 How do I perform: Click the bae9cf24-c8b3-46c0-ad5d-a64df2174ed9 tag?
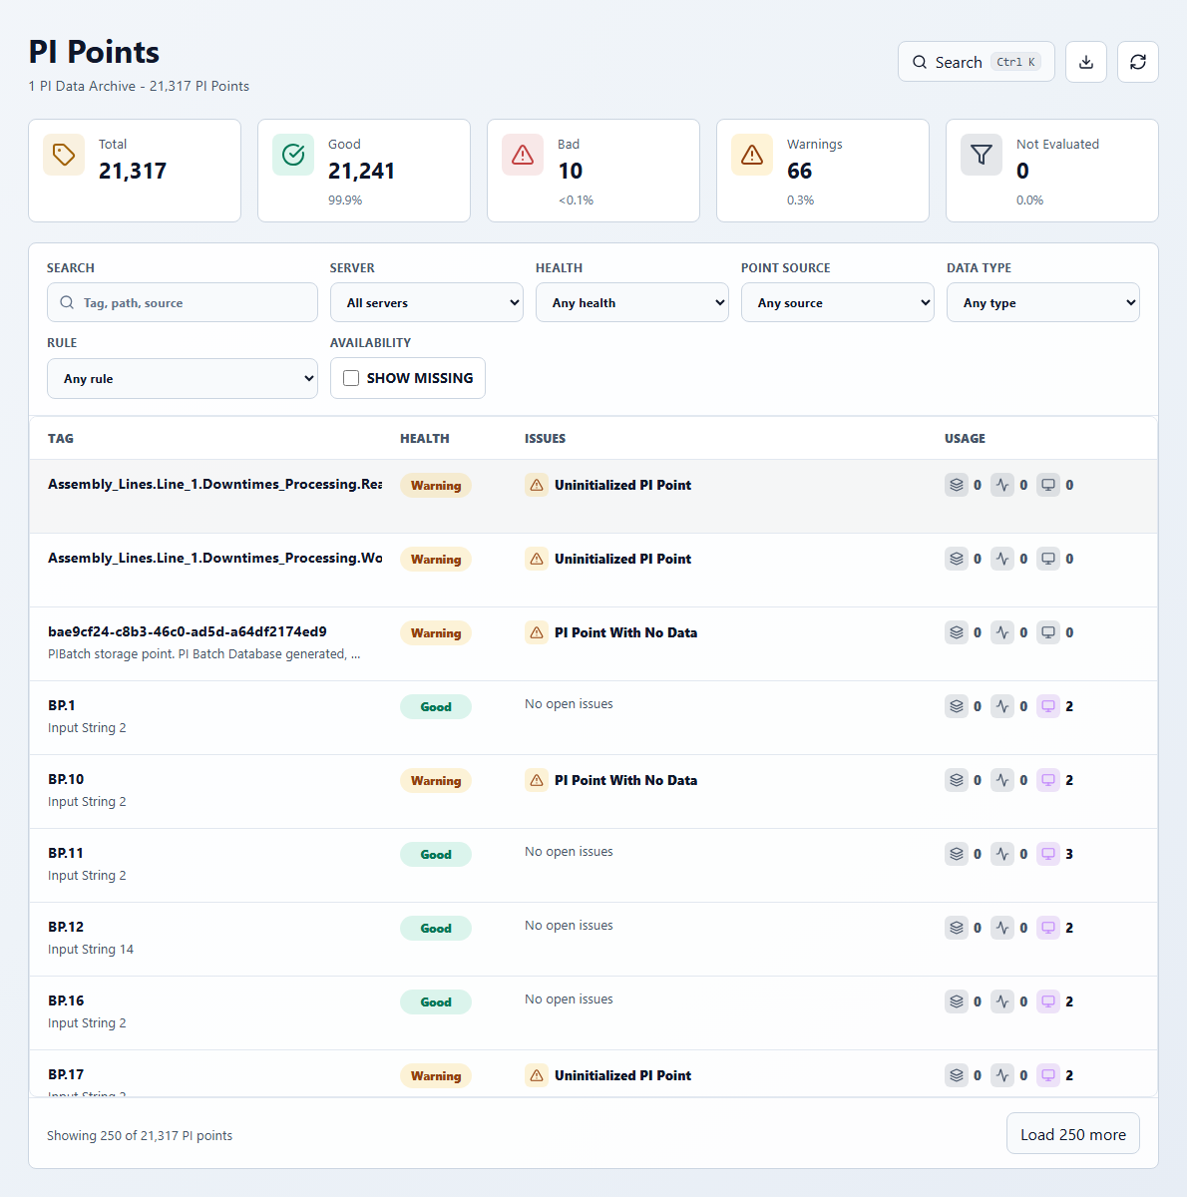pyautogui.click(x=188, y=631)
